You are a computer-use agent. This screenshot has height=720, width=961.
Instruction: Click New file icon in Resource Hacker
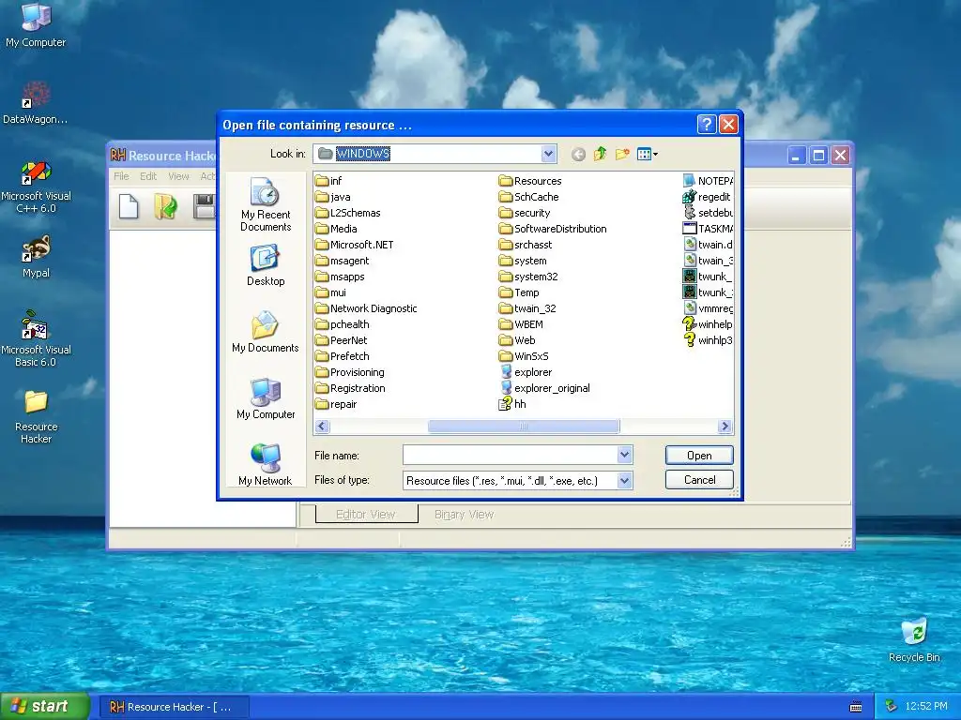click(x=129, y=206)
